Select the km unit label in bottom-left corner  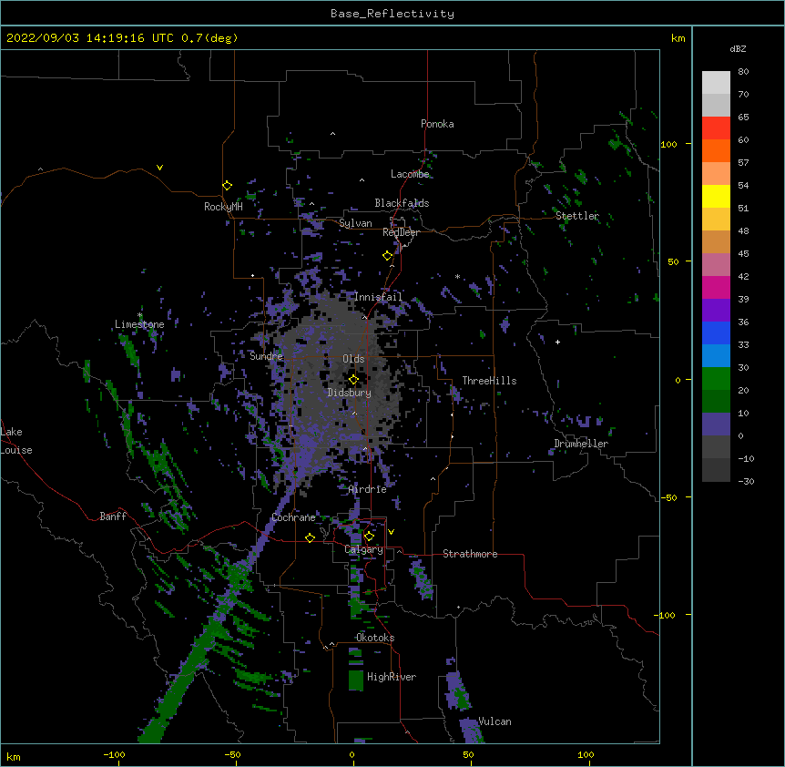point(14,756)
